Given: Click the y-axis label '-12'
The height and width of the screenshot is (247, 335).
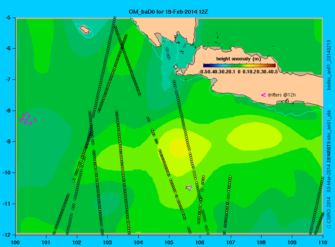Looking at the screenshot, I should pos(6,234).
